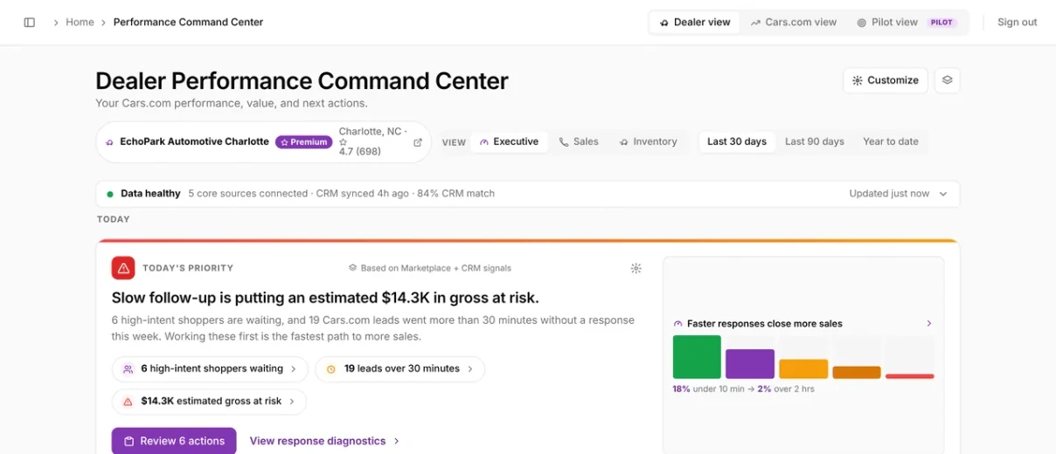Click the PILOT badge
1056x454 pixels.
(x=942, y=23)
